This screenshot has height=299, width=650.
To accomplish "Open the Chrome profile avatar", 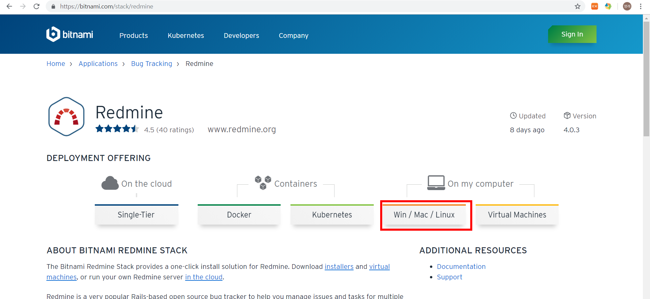I will click(627, 6).
